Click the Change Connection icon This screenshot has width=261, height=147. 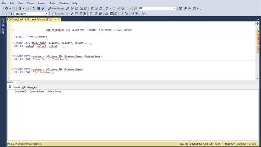[x=11, y=13]
